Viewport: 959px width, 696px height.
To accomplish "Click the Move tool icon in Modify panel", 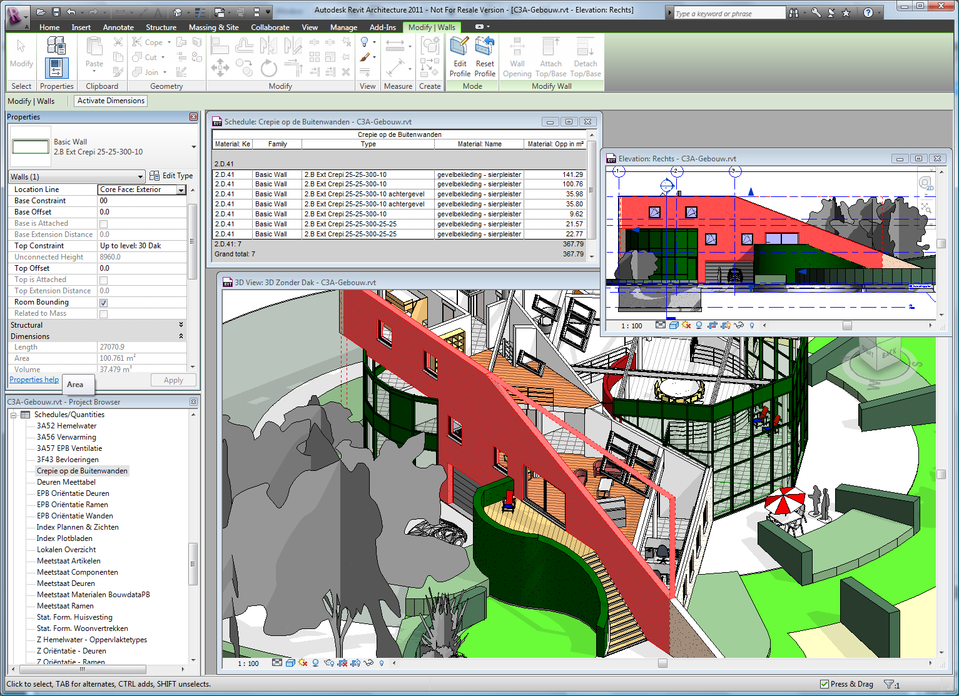I will (220, 68).
